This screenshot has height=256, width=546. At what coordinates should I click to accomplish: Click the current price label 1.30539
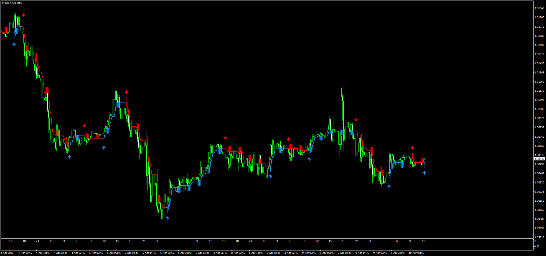click(539, 159)
